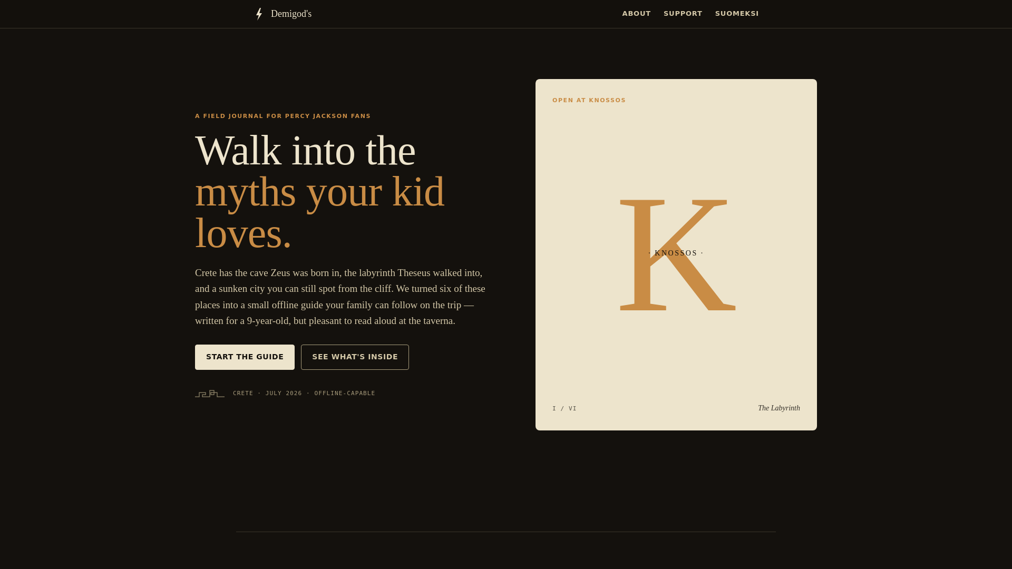The image size is (1012, 569).
Task: Switch language via Suomeksi link
Action: [x=737, y=14]
